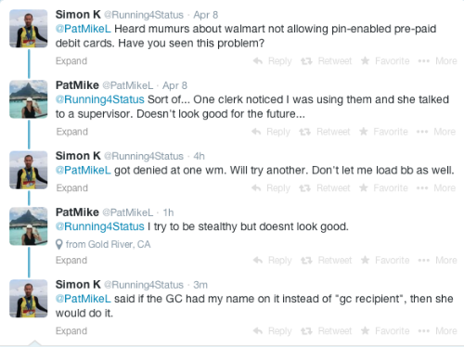Expand PatMike's 1h tweet from Gold River
This screenshot has width=464, height=347.
tap(71, 260)
